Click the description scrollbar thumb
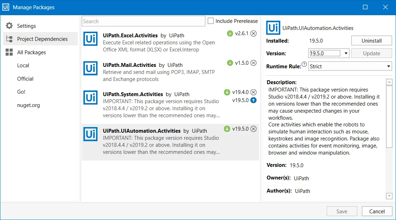The height and width of the screenshot is (220, 396). [x=389, y=117]
